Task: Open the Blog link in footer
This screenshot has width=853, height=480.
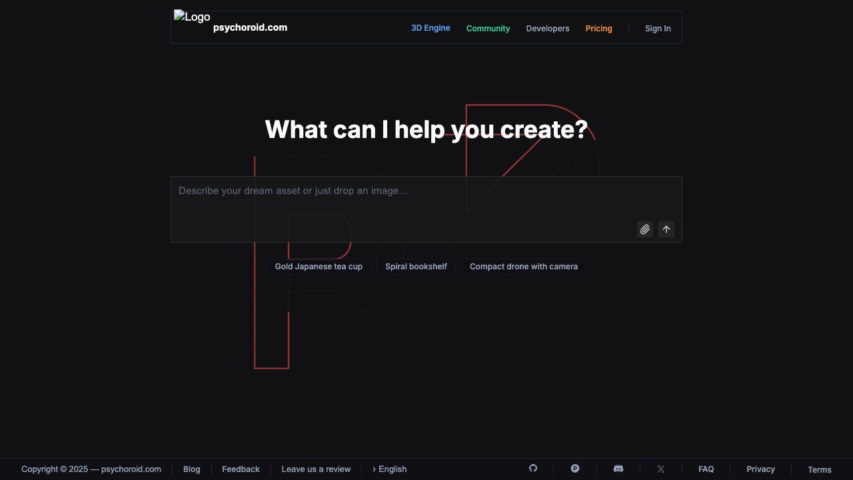Action: [191, 469]
